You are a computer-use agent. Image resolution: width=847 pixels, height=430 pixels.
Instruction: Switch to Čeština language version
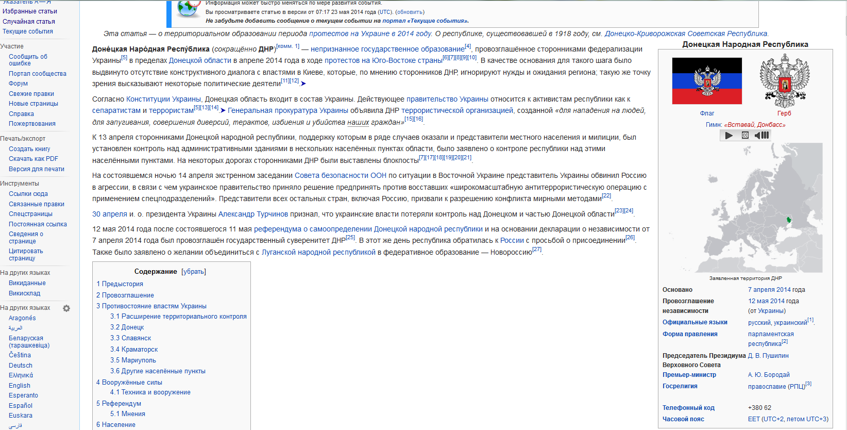(20, 355)
